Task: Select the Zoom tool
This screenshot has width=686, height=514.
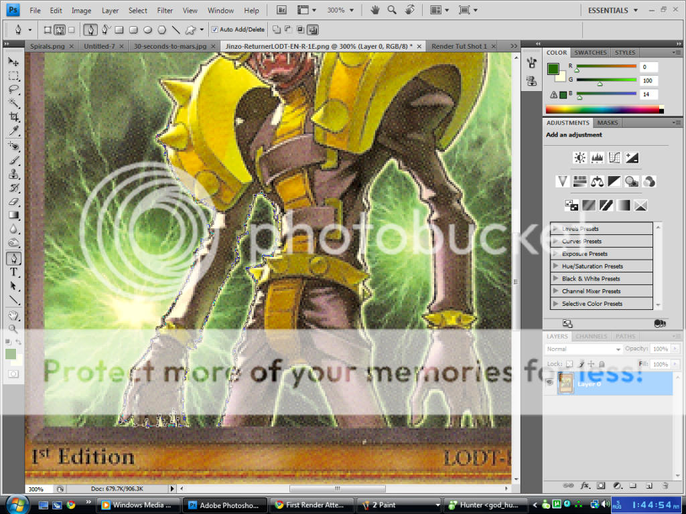Action: (x=12, y=329)
